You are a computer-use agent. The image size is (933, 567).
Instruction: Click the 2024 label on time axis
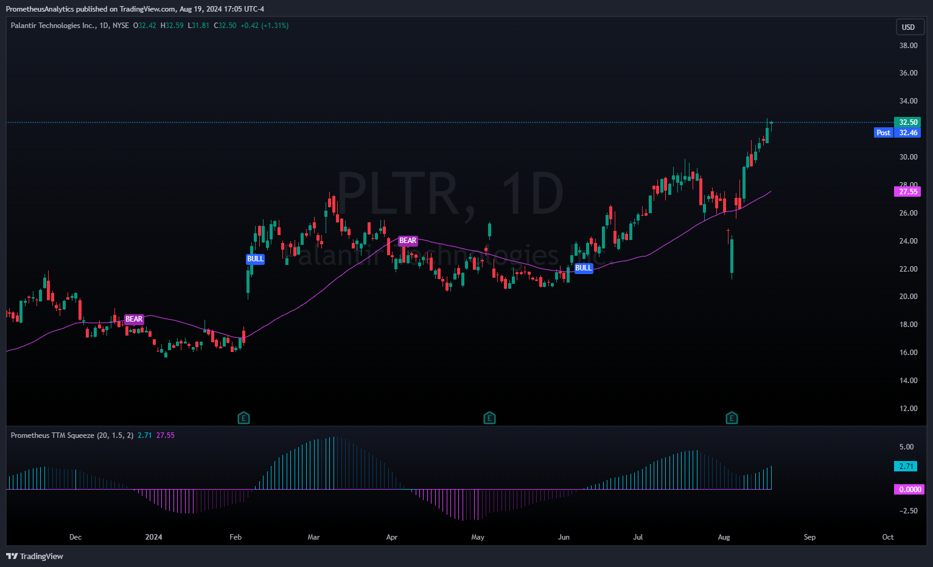point(154,537)
